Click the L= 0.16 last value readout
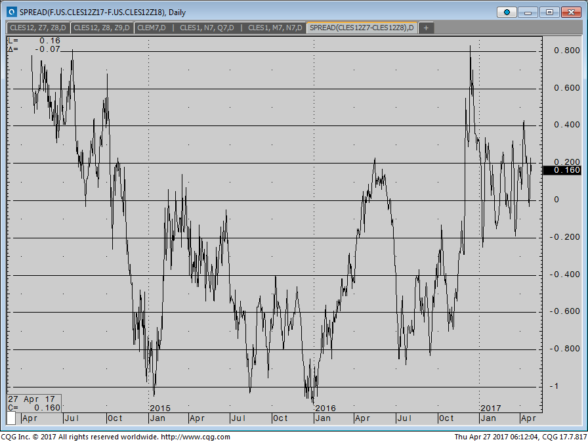This screenshot has height=442, width=588. (34, 41)
